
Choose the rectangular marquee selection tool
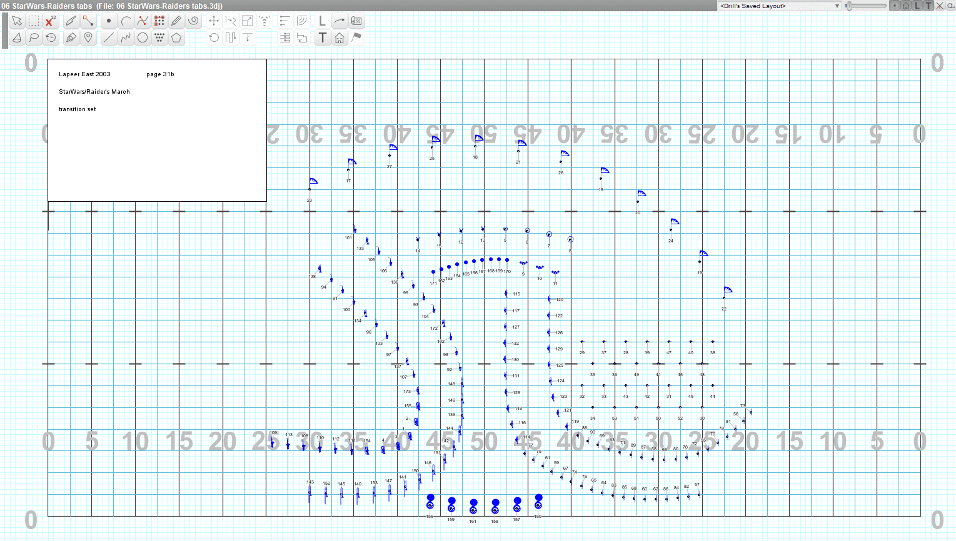click(x=34, y=21)
